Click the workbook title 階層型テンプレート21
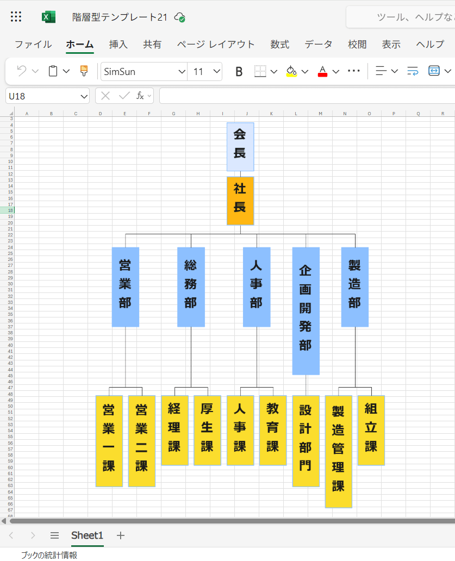 [120, 17]
